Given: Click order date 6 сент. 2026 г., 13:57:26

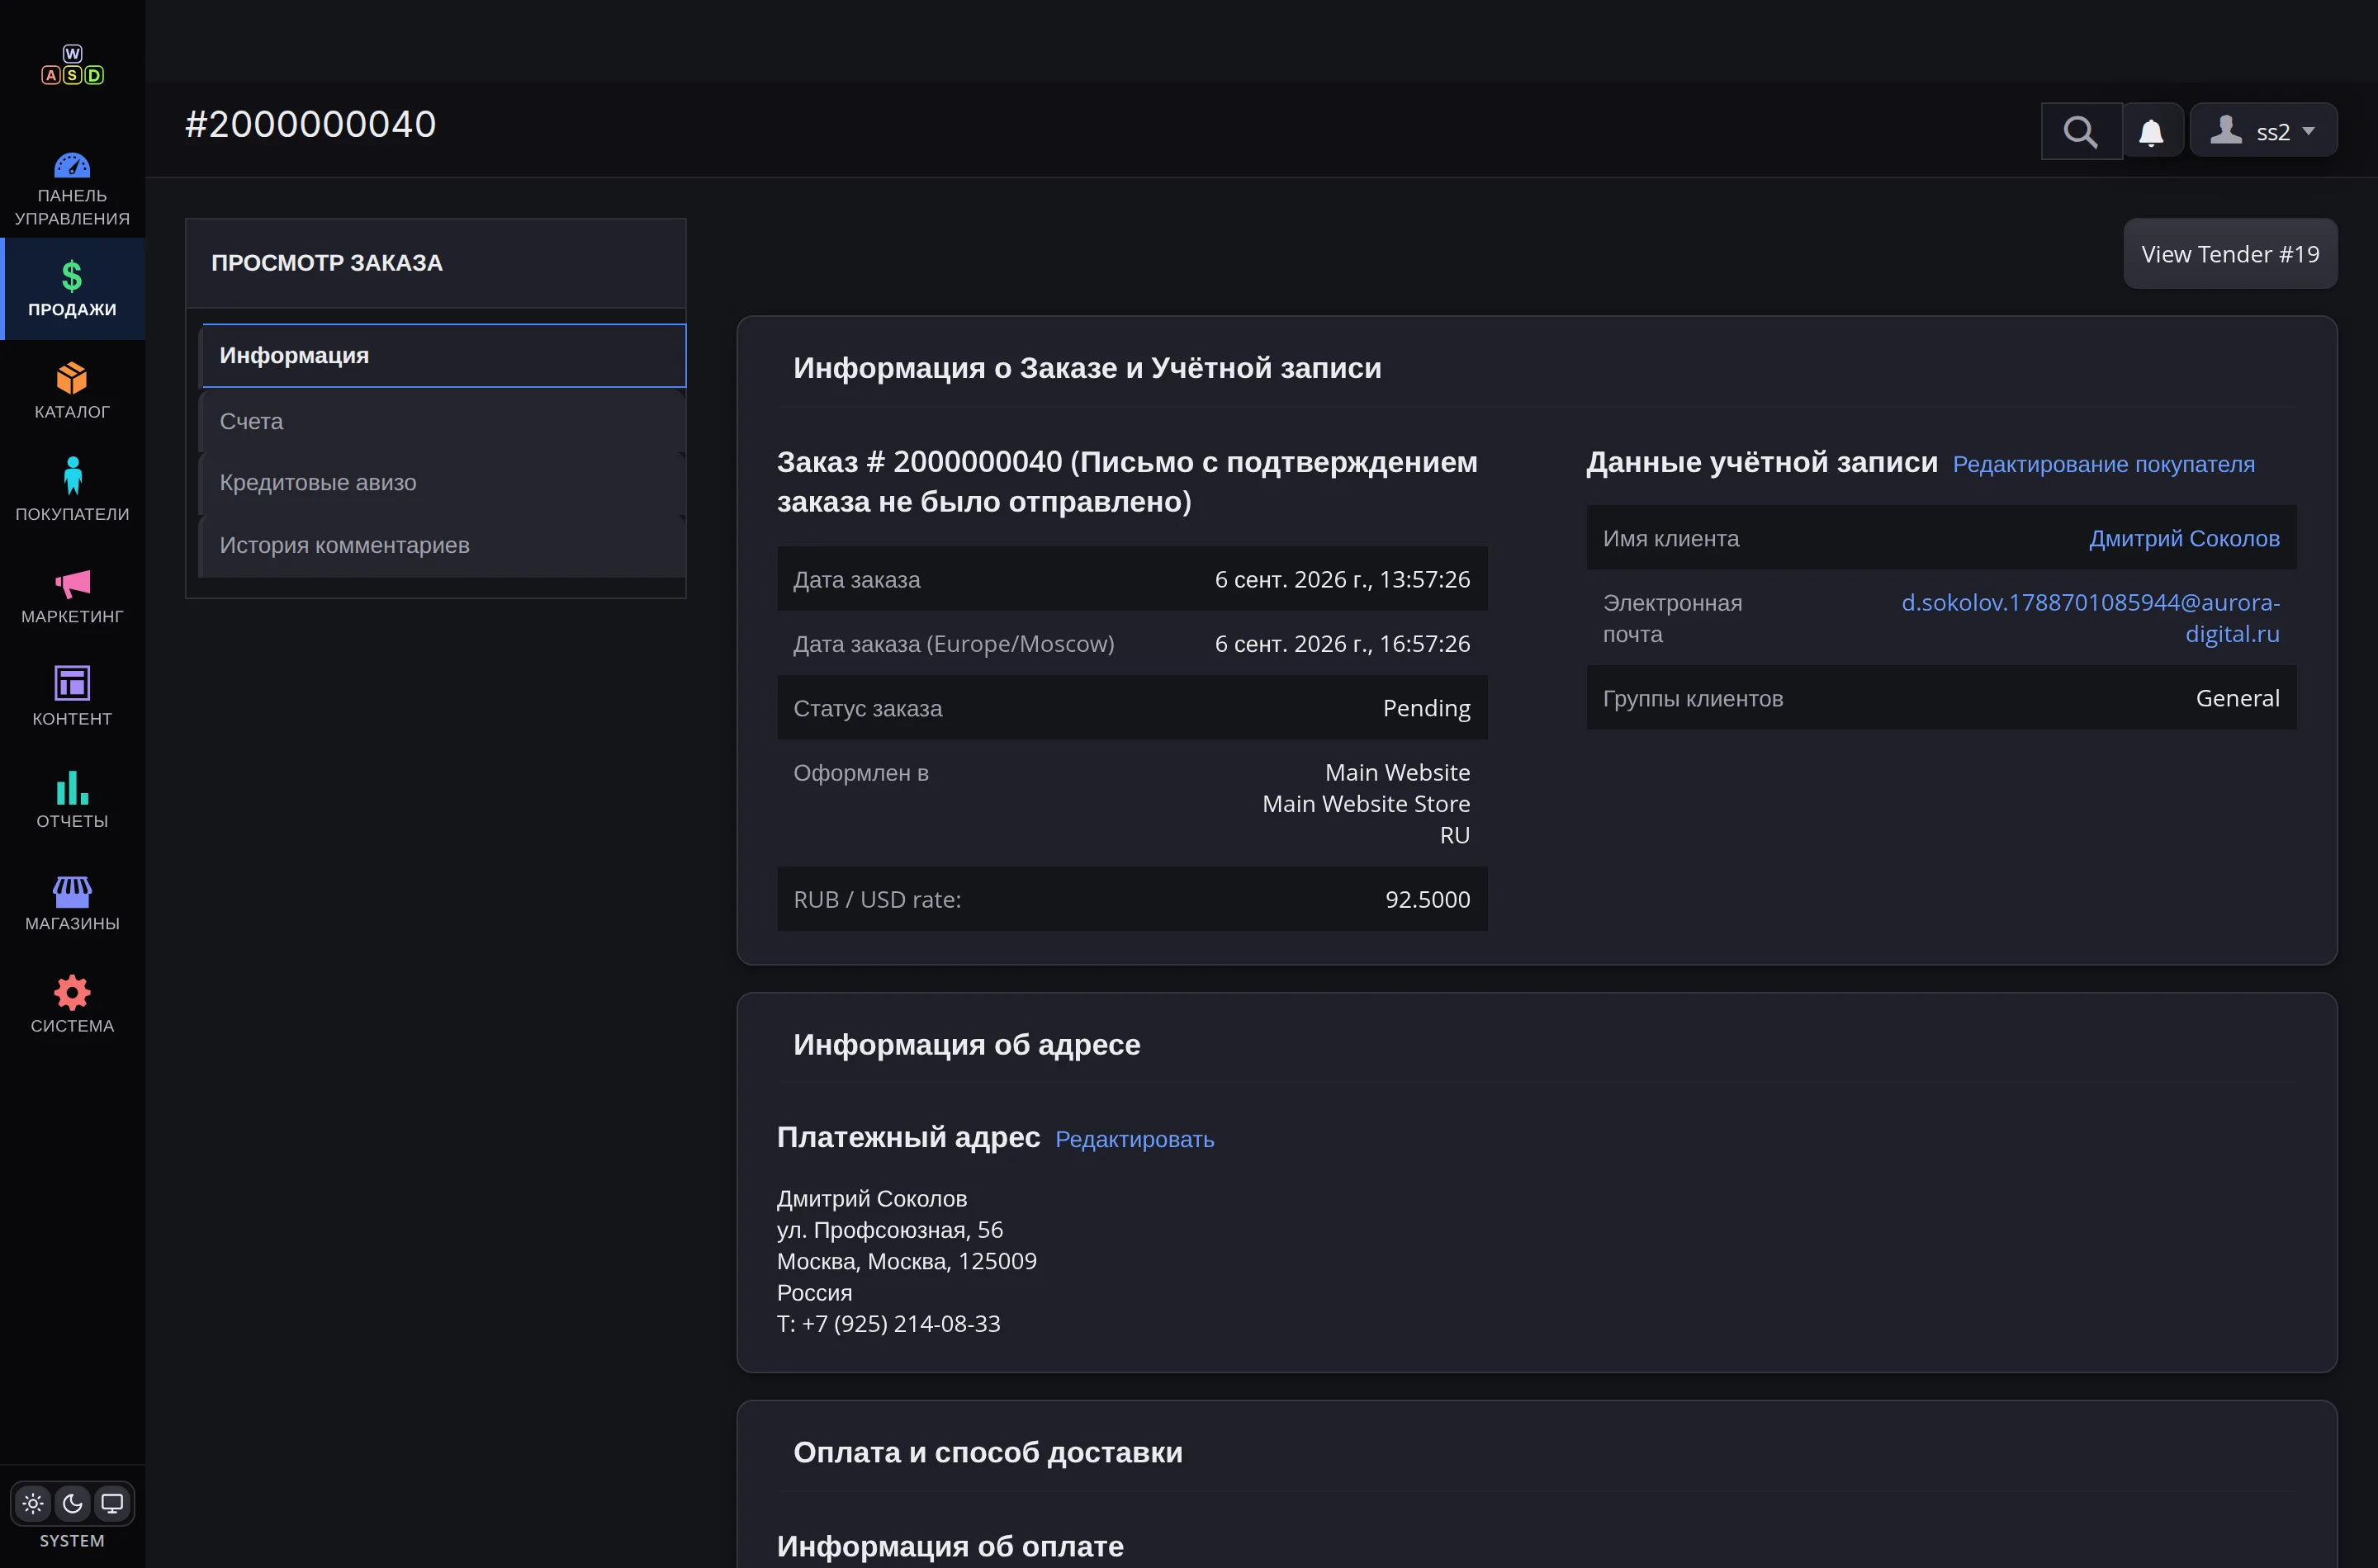Looking at the screenshot, I should coord(1342,579).
